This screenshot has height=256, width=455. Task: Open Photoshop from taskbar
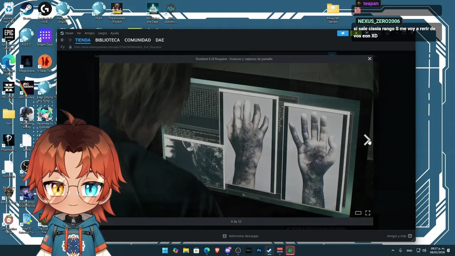pyautogui.click(x=259, y=250)
